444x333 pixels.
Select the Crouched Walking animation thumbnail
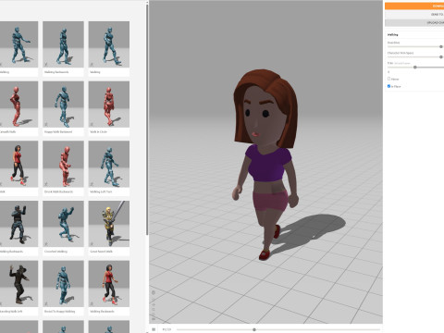63,224
